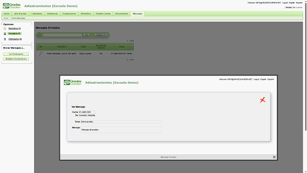The width and height of the screenshot is (307, 173).
Task: Switch to English in main page header
Action: [x=292, y=3]
